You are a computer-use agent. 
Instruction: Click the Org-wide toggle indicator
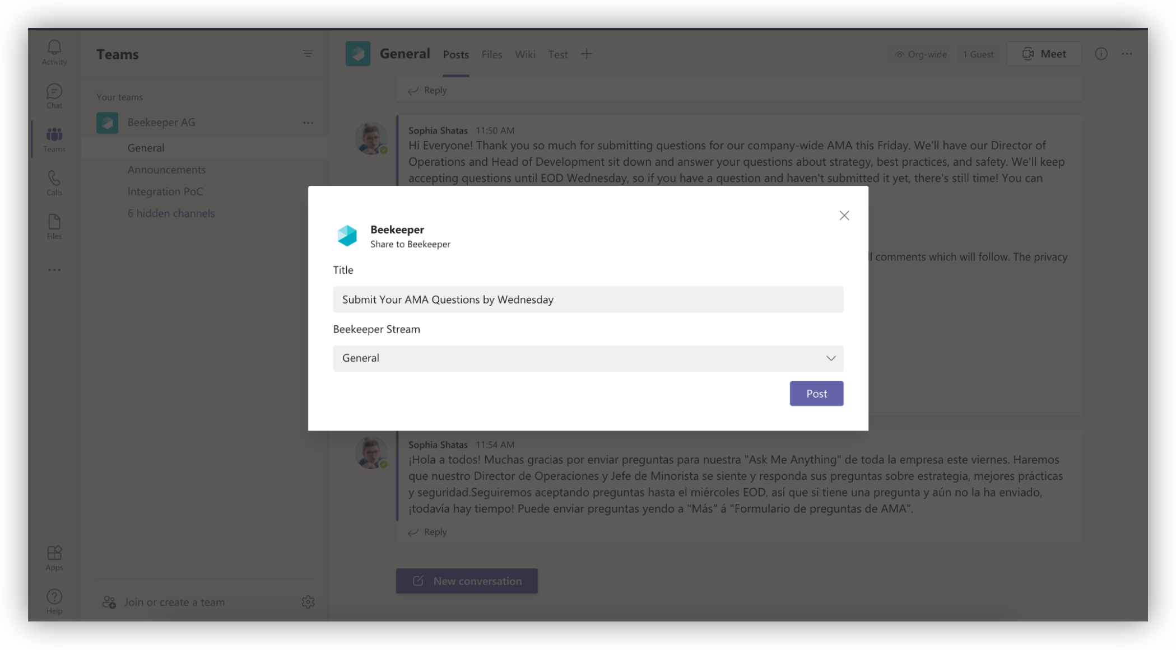click(x=921, y=54)
